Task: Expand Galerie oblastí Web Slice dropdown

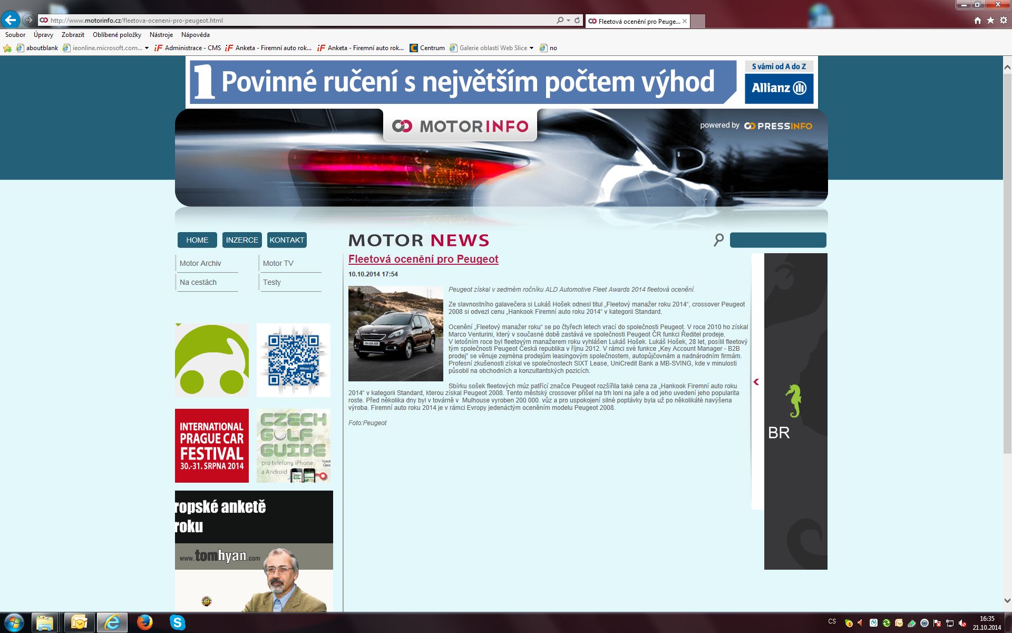Action: 531,48
